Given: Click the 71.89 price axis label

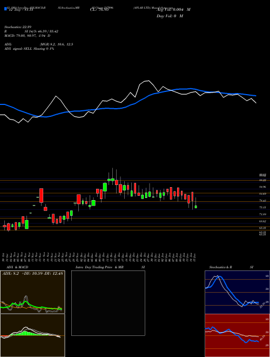Looking at the screenshot, I should click(263, 214).
